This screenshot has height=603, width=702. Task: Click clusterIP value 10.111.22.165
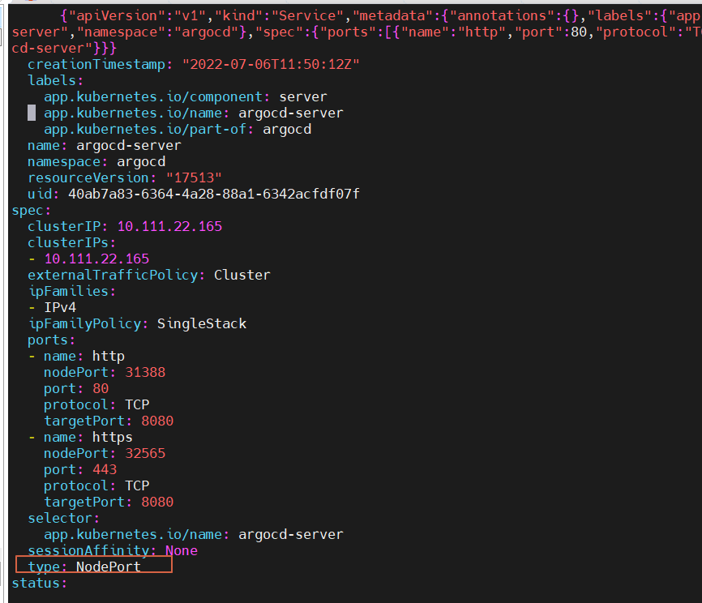(x=169, y=226)
